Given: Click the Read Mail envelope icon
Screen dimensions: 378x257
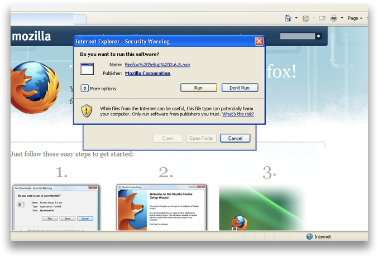Looking at the screenshot, I should click(x=322, y=18).
